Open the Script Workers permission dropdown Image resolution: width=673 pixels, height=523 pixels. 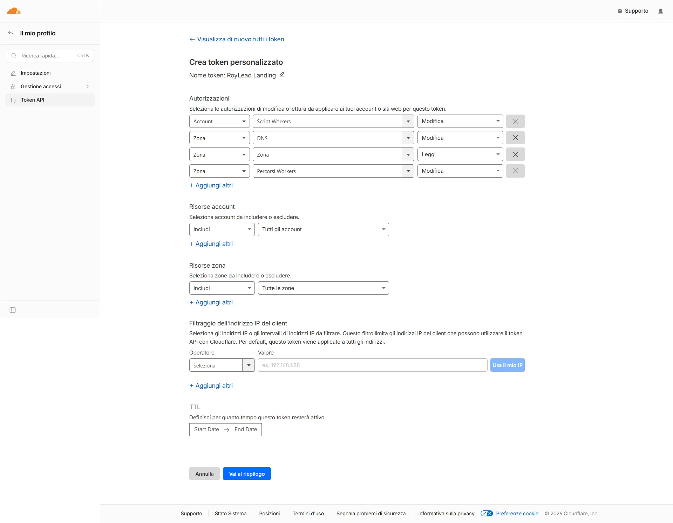coord(333,121)
